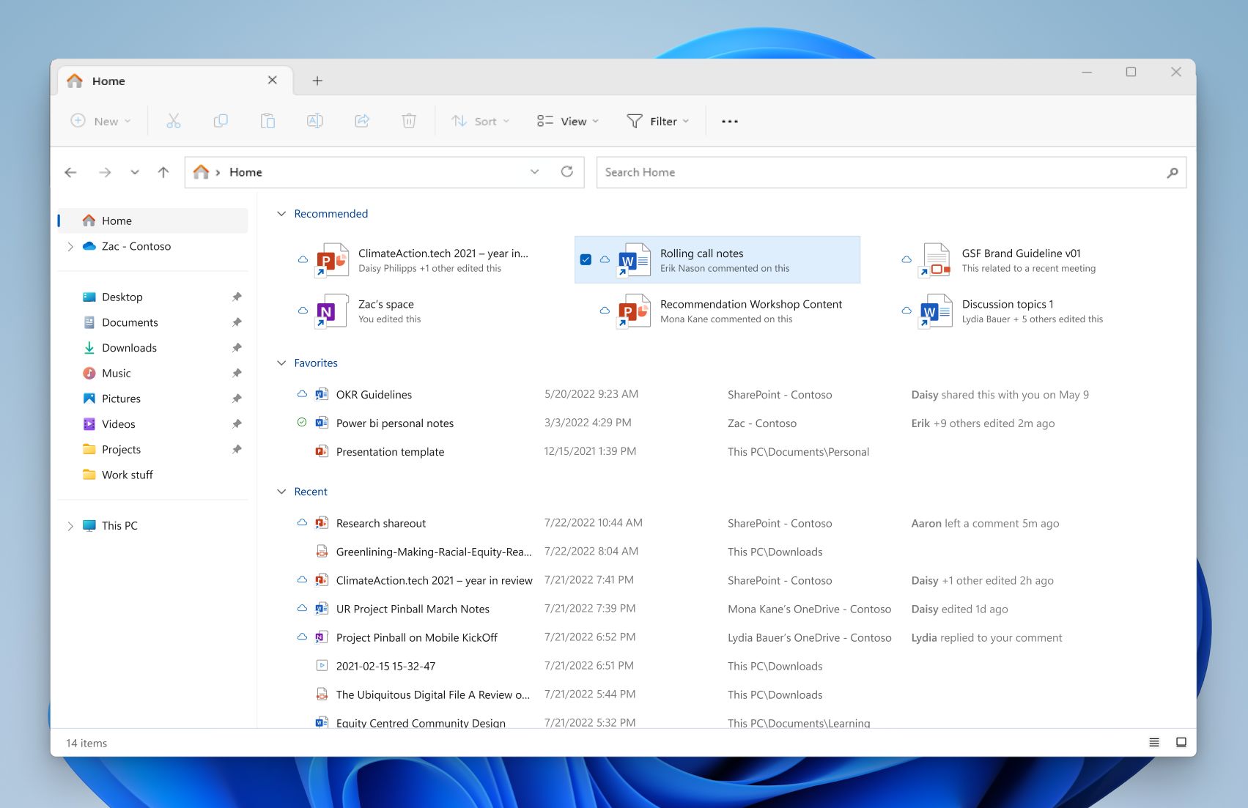The image size is (1248, 808).
Task: Delete the selection using the trash icon
Action: coord(409,121)
